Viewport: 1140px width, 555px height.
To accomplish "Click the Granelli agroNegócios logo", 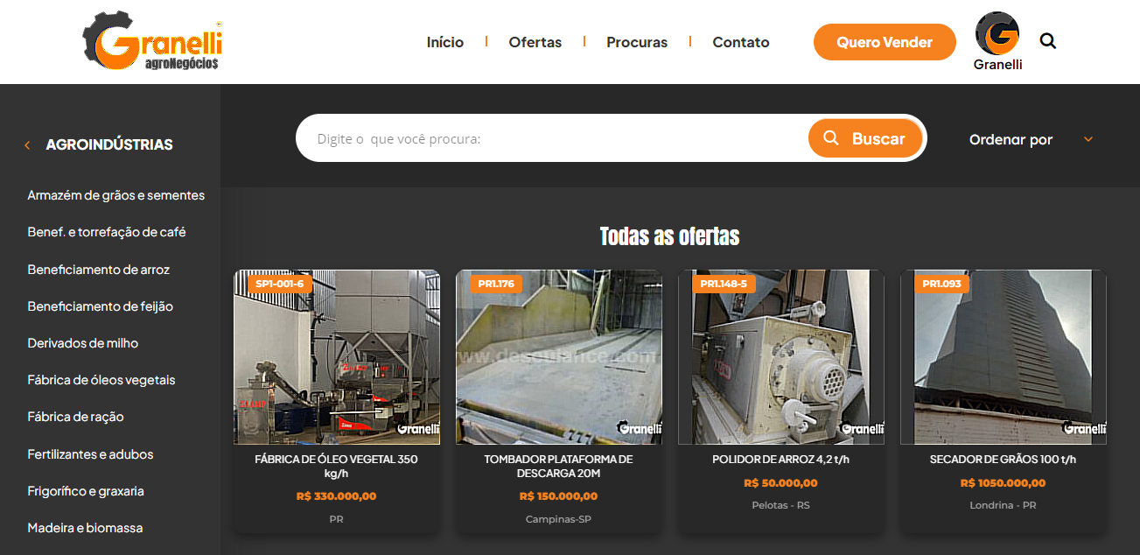I will click(x=152, y=41).
